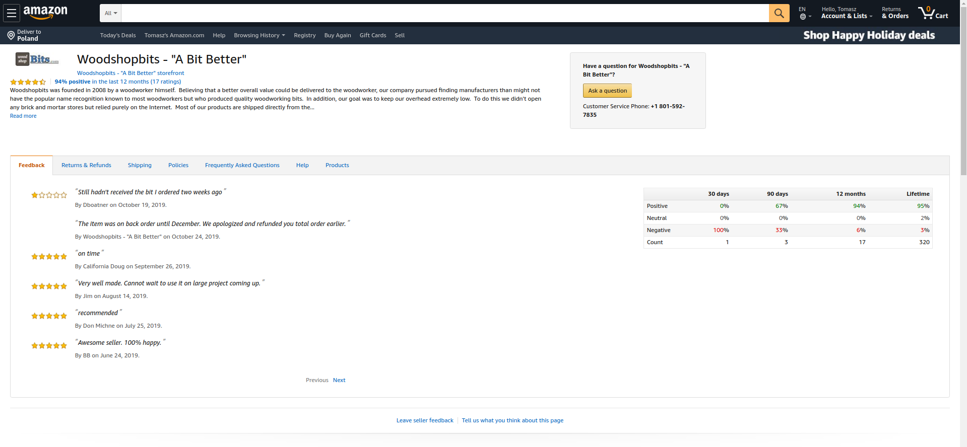Open the cart icon
Screen dimensions: 967x447
click(x=933, y=13)
